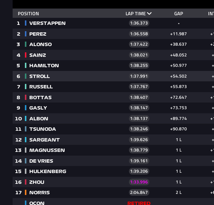Click Norris's 2:04.847 lap time pill

139,192
